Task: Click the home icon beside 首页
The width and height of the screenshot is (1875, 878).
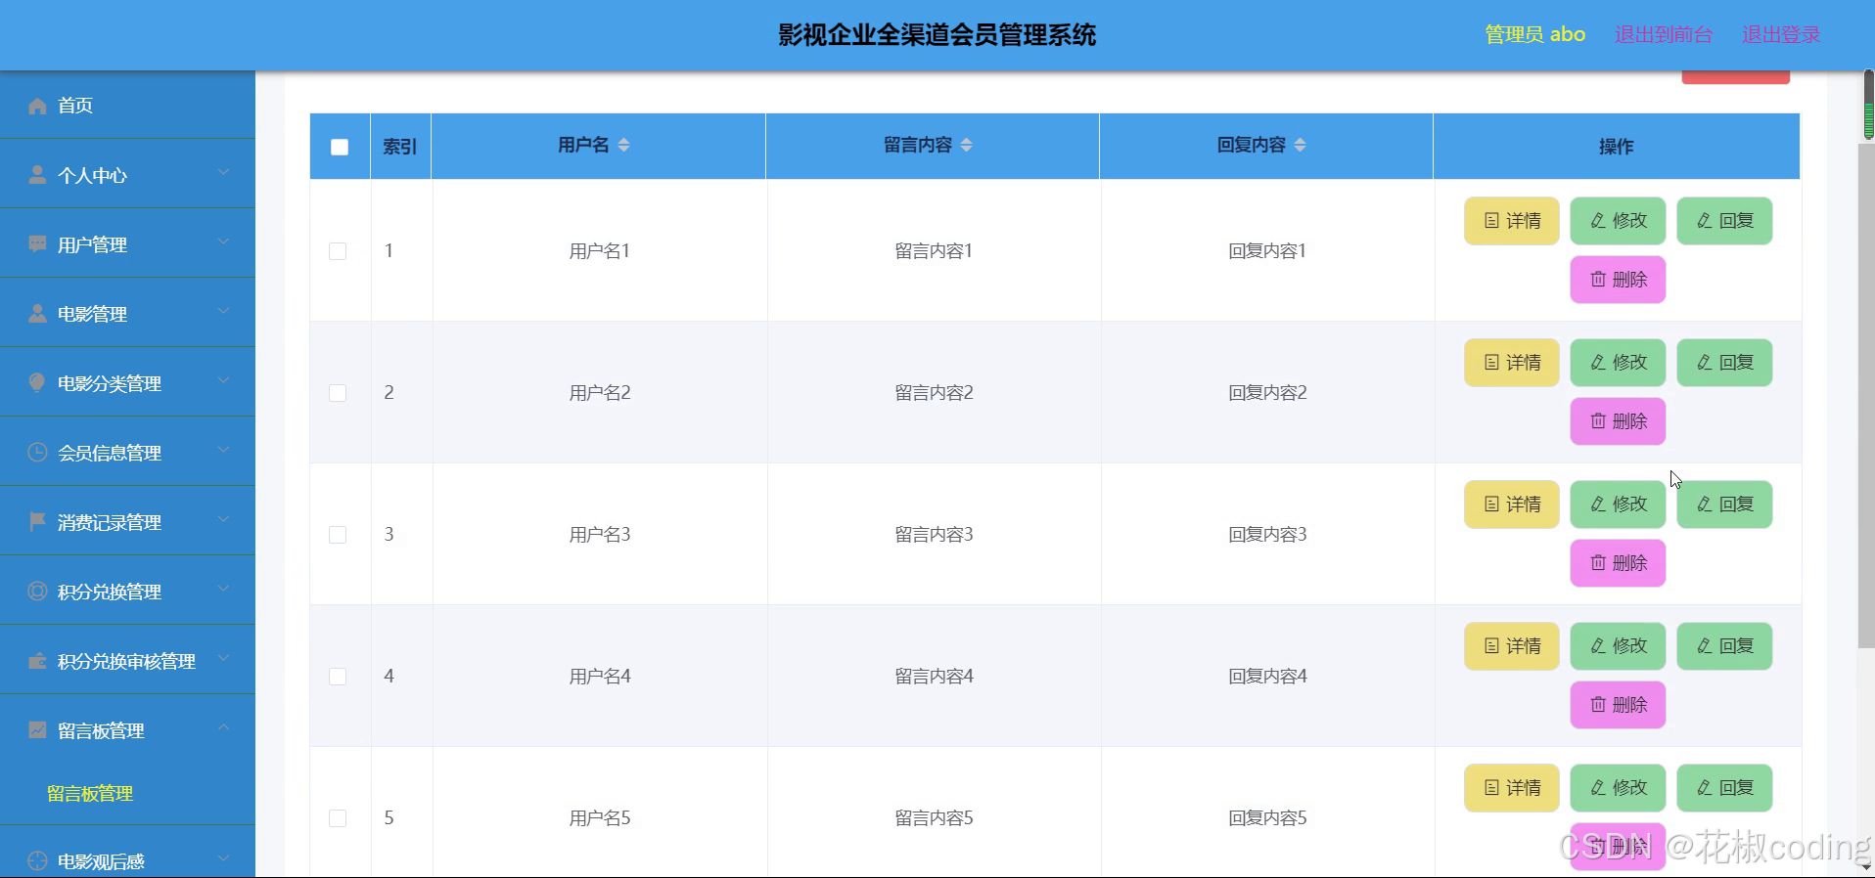Action: click(x=37, y=106)
